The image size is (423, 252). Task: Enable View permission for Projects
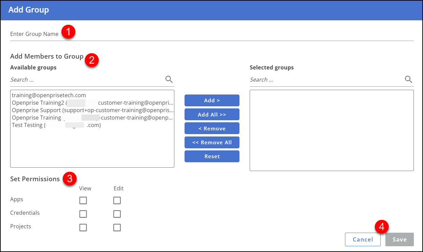point(83,227)
